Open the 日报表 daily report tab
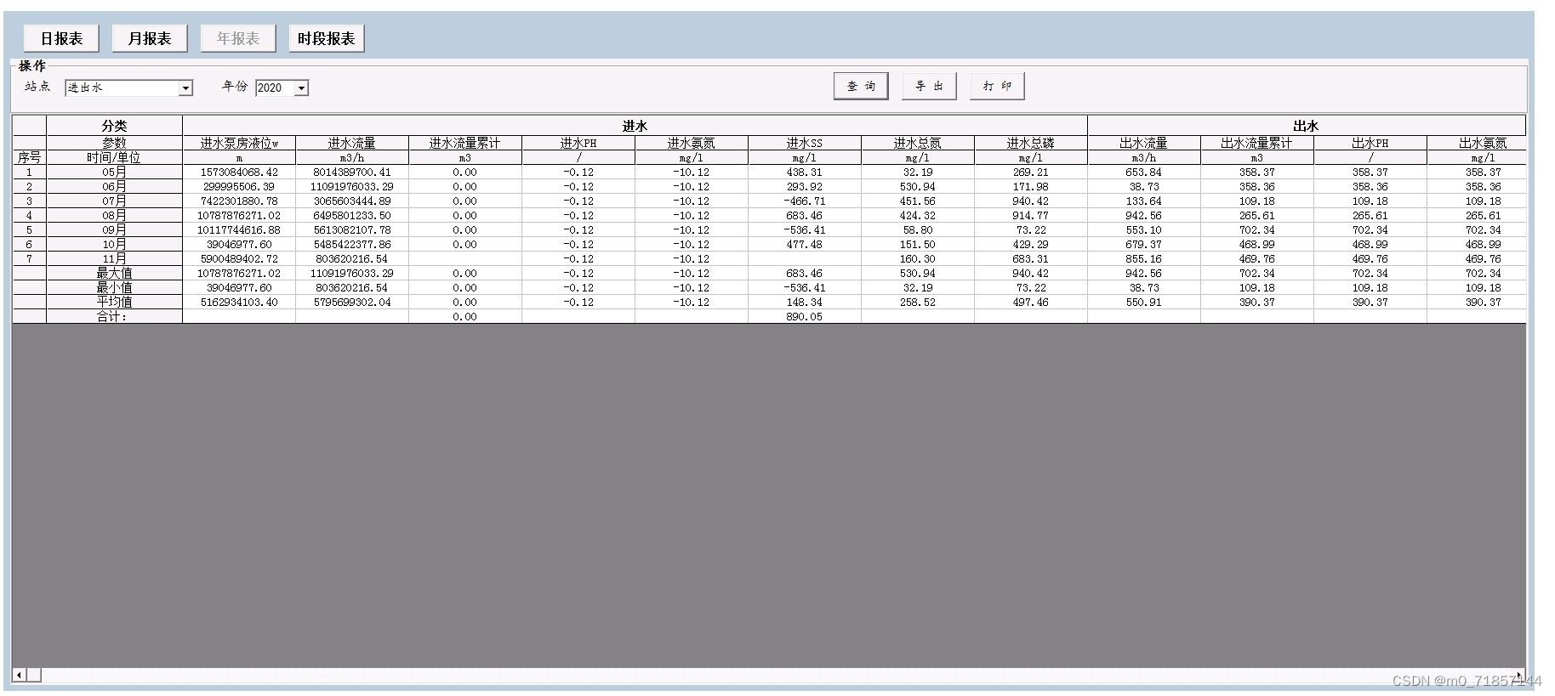The image size is (1555, 696). (61, 38)
